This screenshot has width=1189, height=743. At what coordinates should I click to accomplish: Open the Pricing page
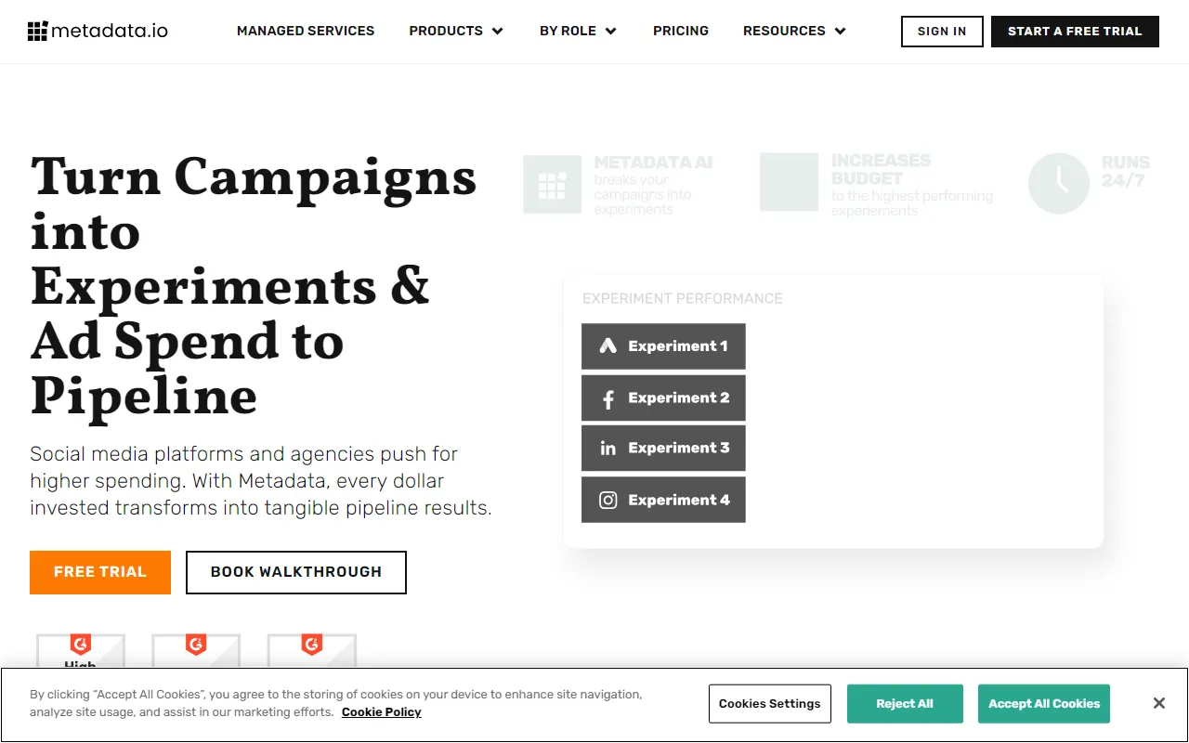click(x=681, y=31)
